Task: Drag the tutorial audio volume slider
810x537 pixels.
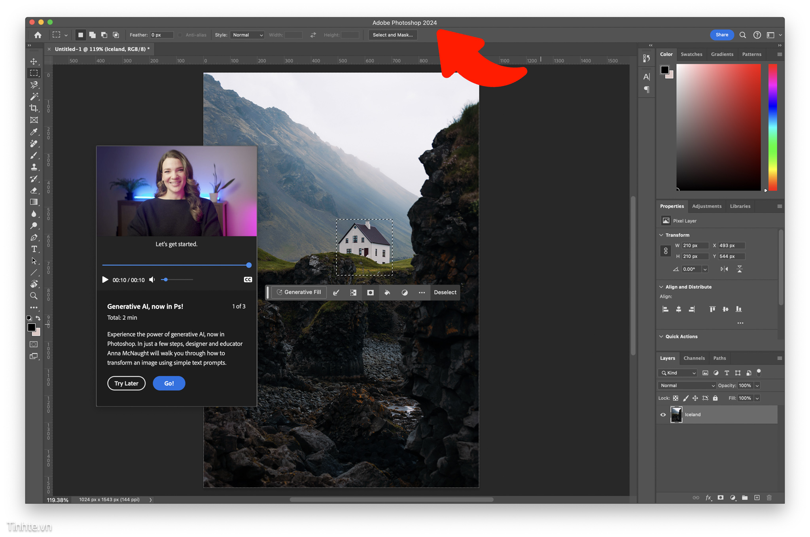Action: click(167, 279)
